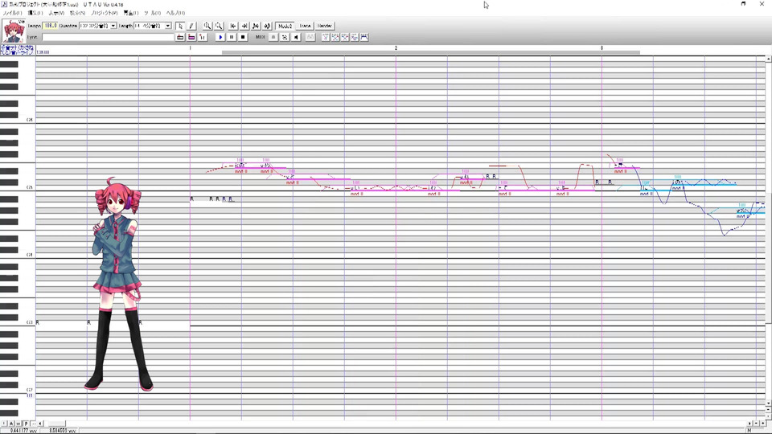The height and width of the screenshot is (434, 772).
Task: Click the zoom in magnifier icon
Action: tap(207, 26)
